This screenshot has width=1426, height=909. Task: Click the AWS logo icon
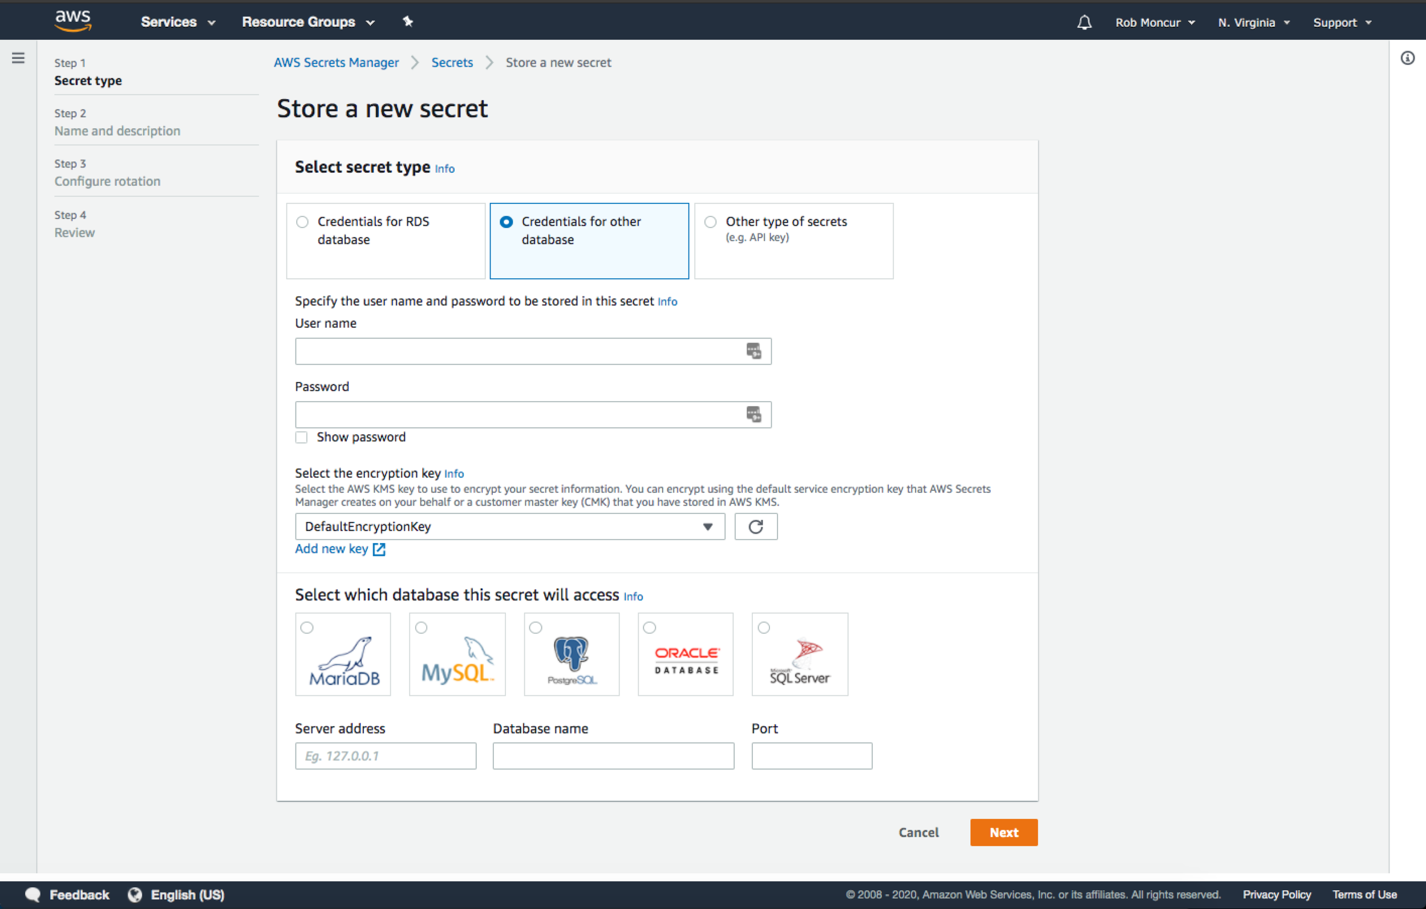click(x=73, y=21)
